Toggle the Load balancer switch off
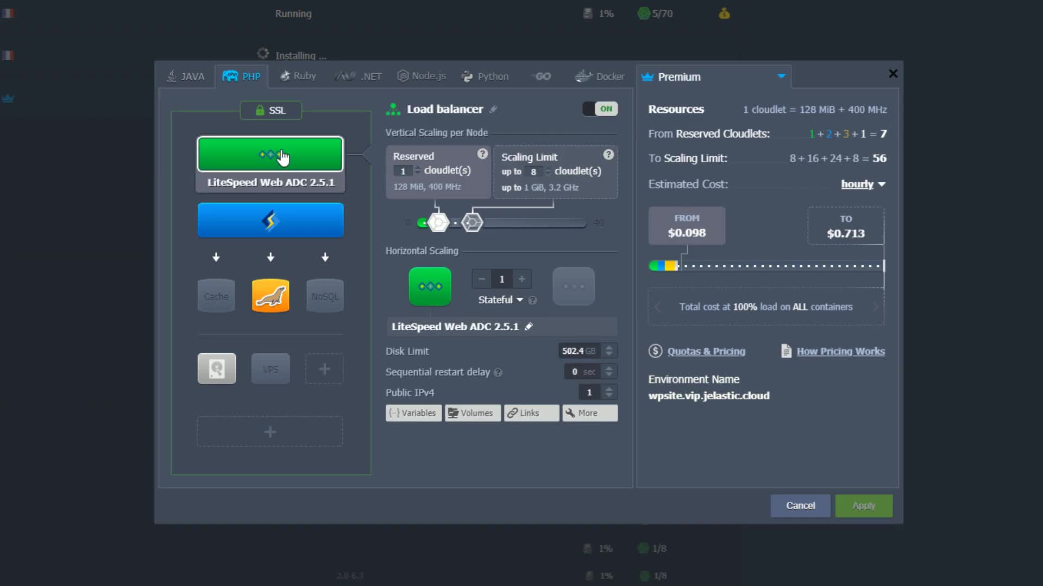Image resolution: width=1043 pixels, height=586 pixels. click(600, 109)
